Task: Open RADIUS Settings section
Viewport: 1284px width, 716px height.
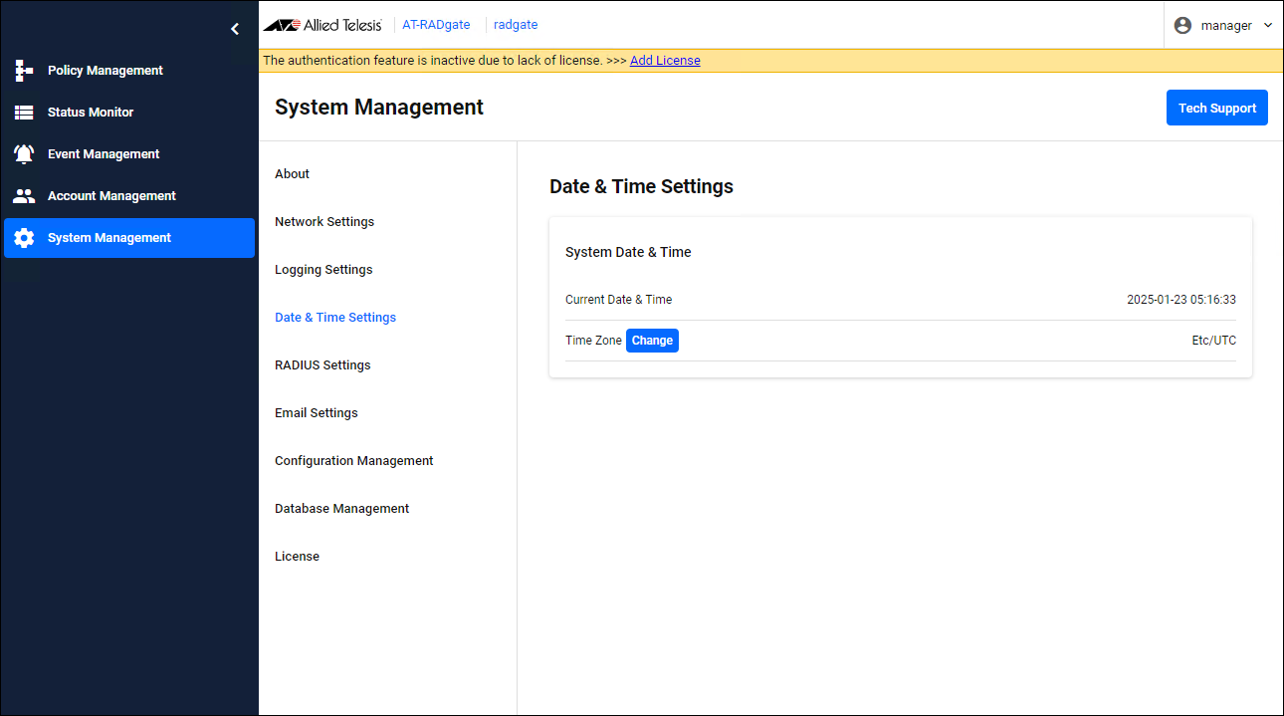Action: 322,365
